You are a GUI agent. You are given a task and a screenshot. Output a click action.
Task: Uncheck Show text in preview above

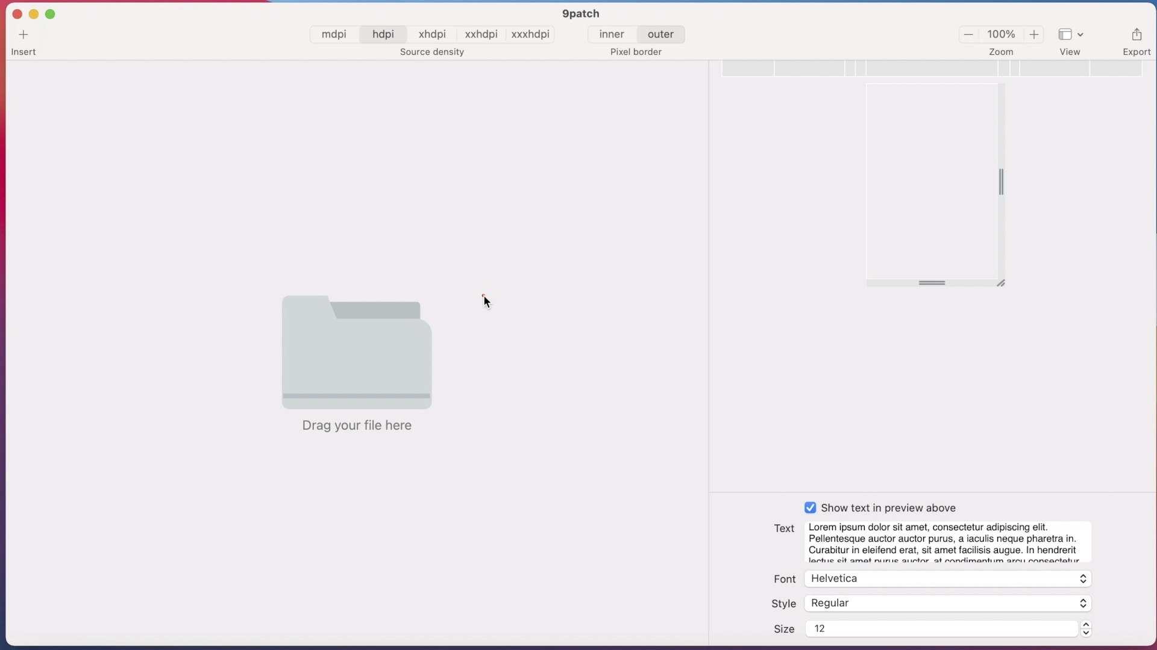[x=811, y=508]
